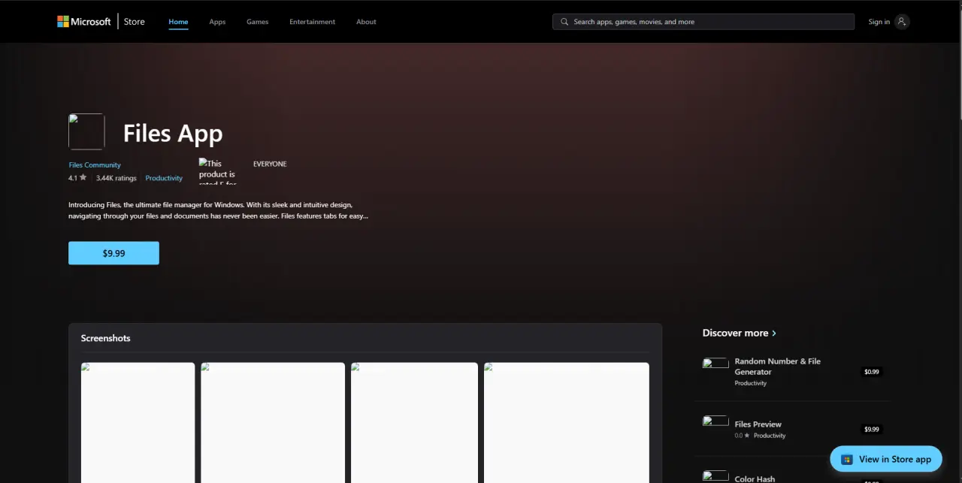Open the Color Hash app title
962x483 pixels.
[755, 478]
